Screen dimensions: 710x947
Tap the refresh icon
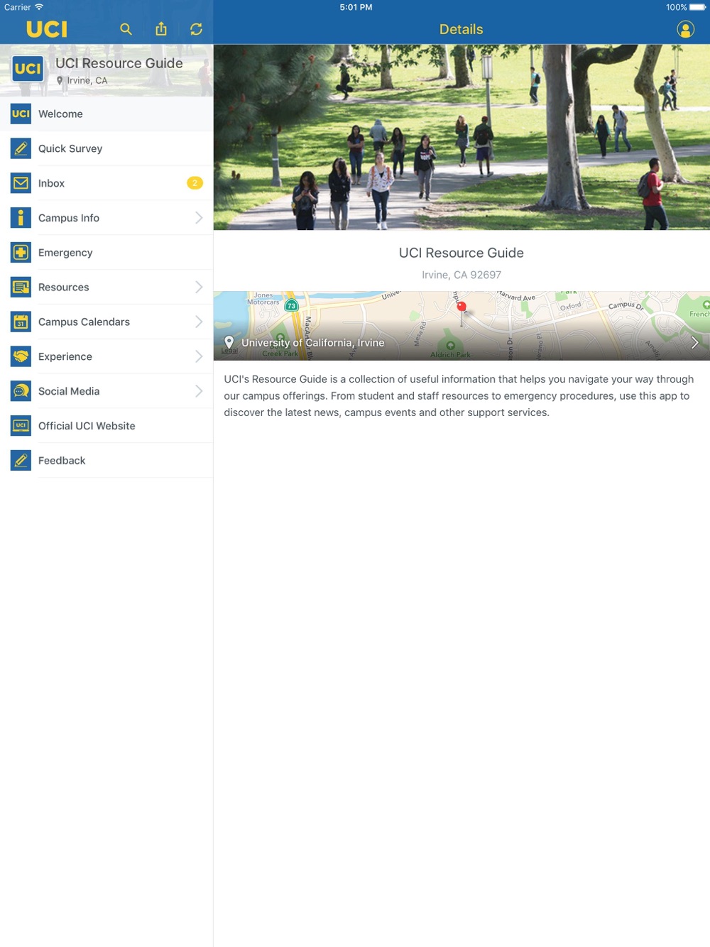[x=196, y=29]
